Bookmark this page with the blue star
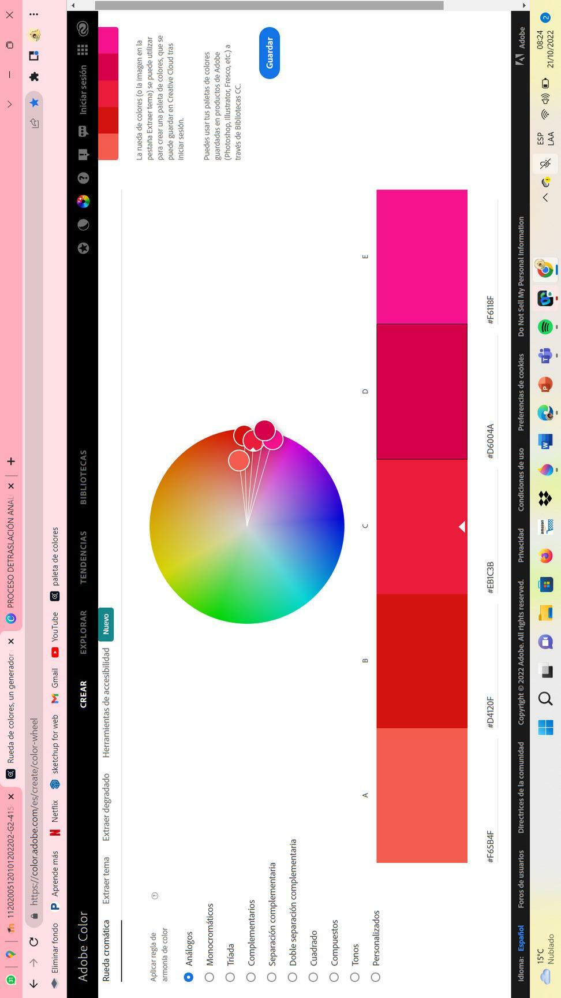This screenshot has width=561, height=998. (34, 102)
